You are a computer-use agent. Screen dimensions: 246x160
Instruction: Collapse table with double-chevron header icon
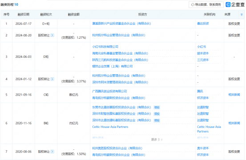pyautogui.click(x=242, y=15)
